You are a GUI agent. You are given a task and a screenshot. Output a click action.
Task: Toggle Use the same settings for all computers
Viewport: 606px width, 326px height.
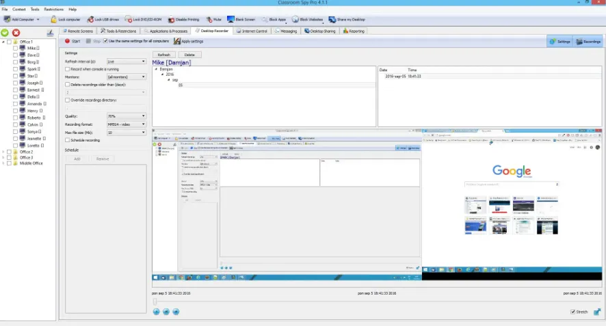105,41
